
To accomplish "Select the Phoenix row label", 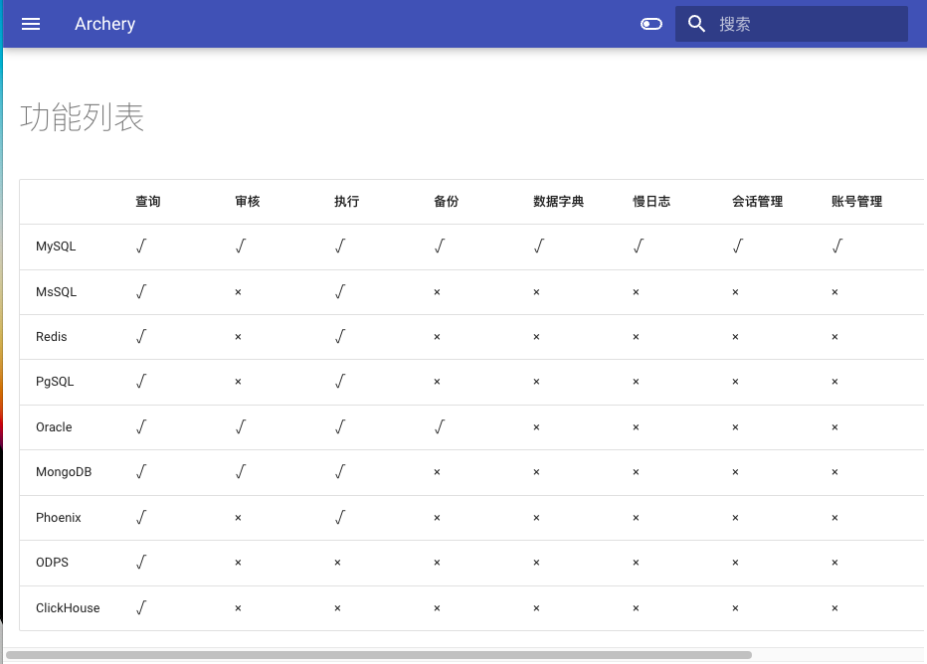I will coord(58,518).
